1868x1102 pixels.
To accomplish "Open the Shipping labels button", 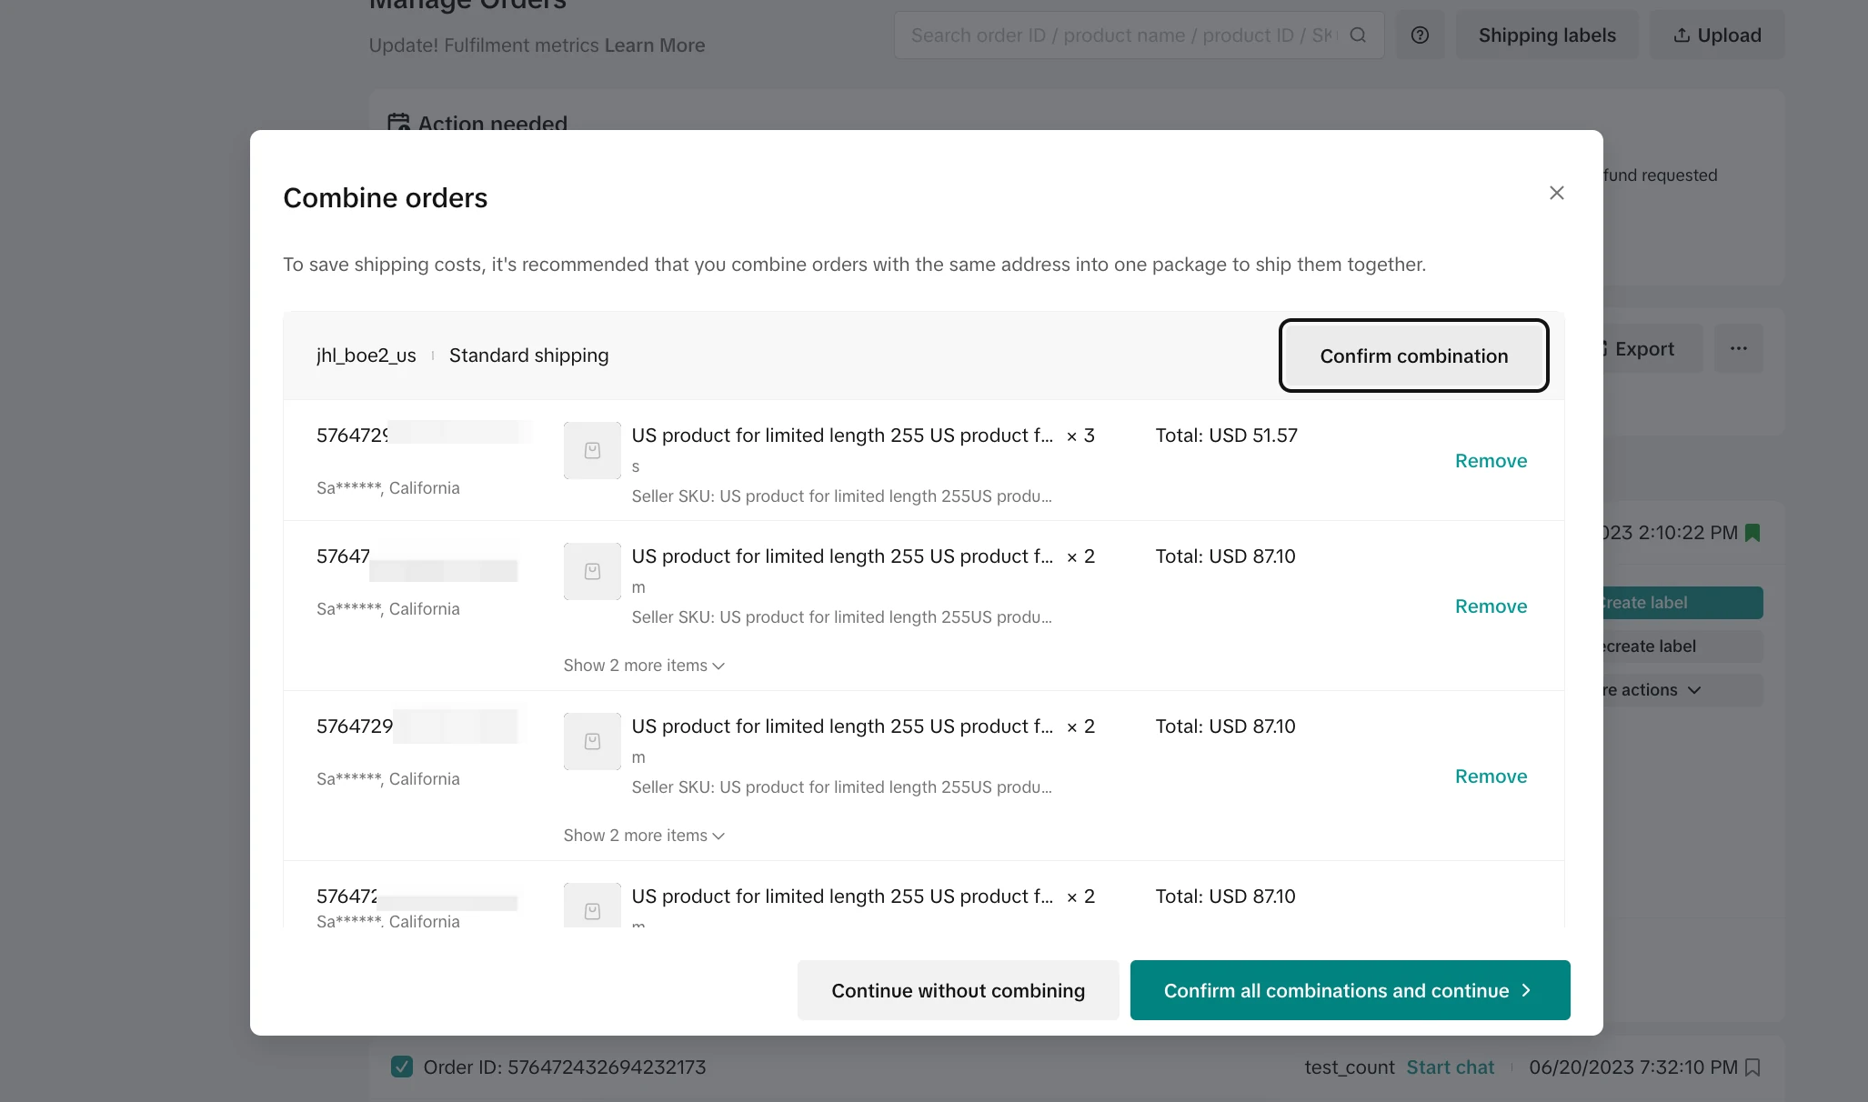I will coord(1546,35).
